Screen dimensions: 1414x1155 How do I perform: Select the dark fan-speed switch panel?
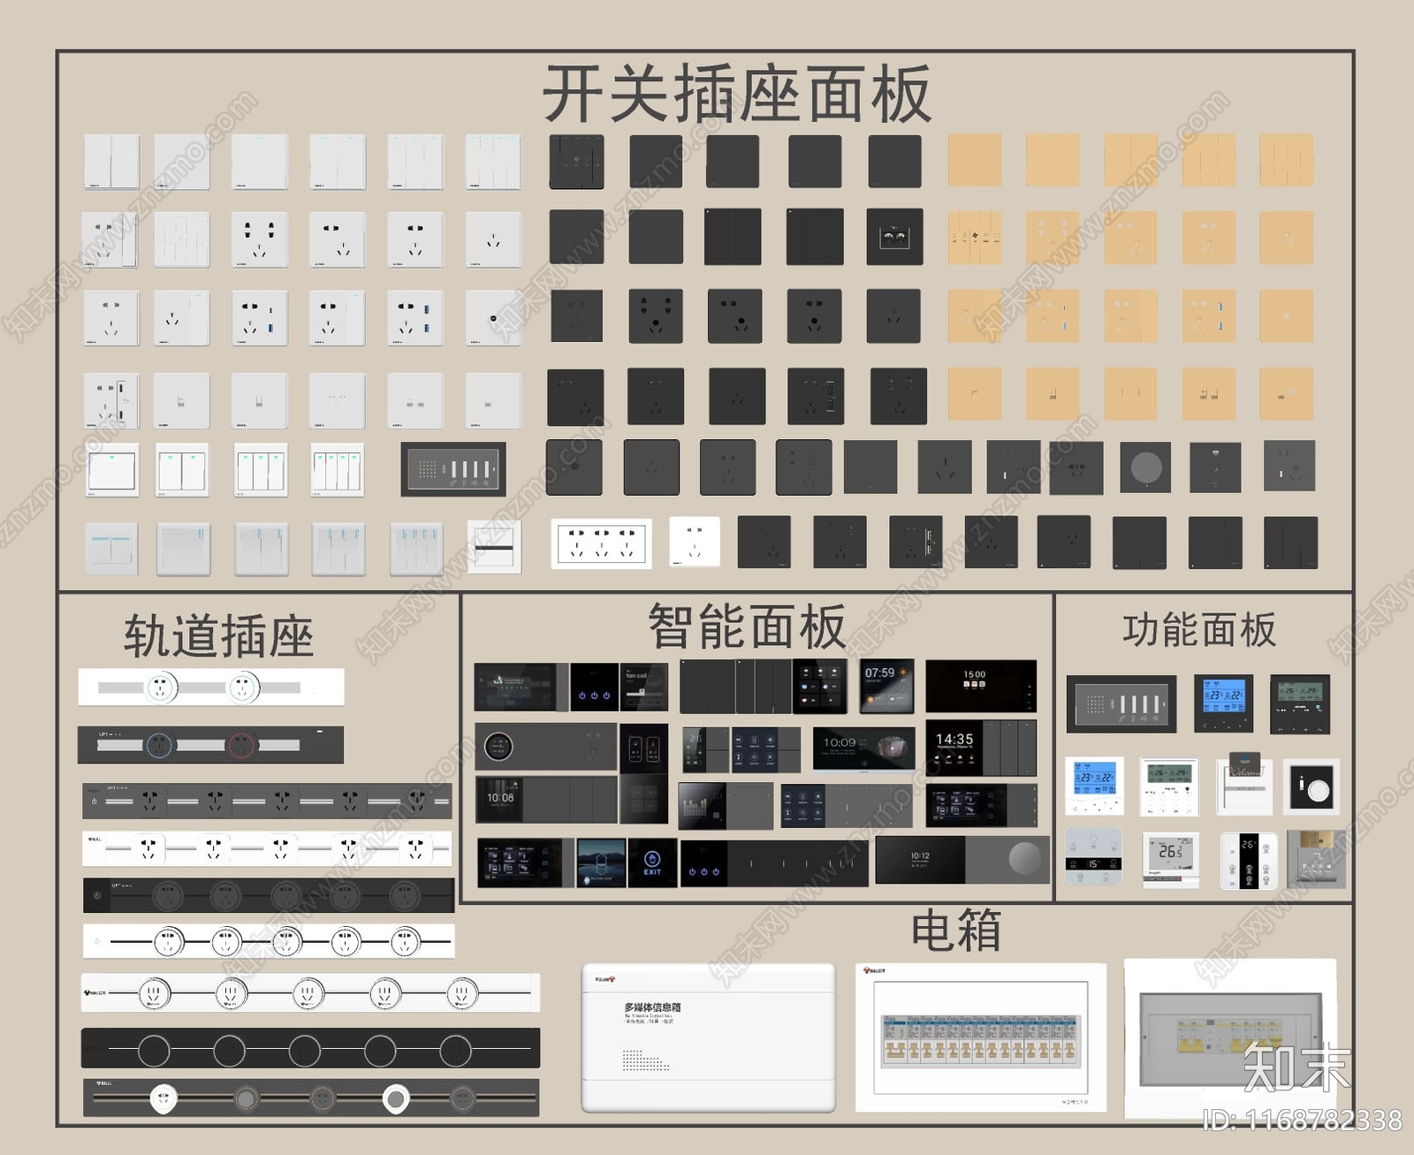point(576,162)
